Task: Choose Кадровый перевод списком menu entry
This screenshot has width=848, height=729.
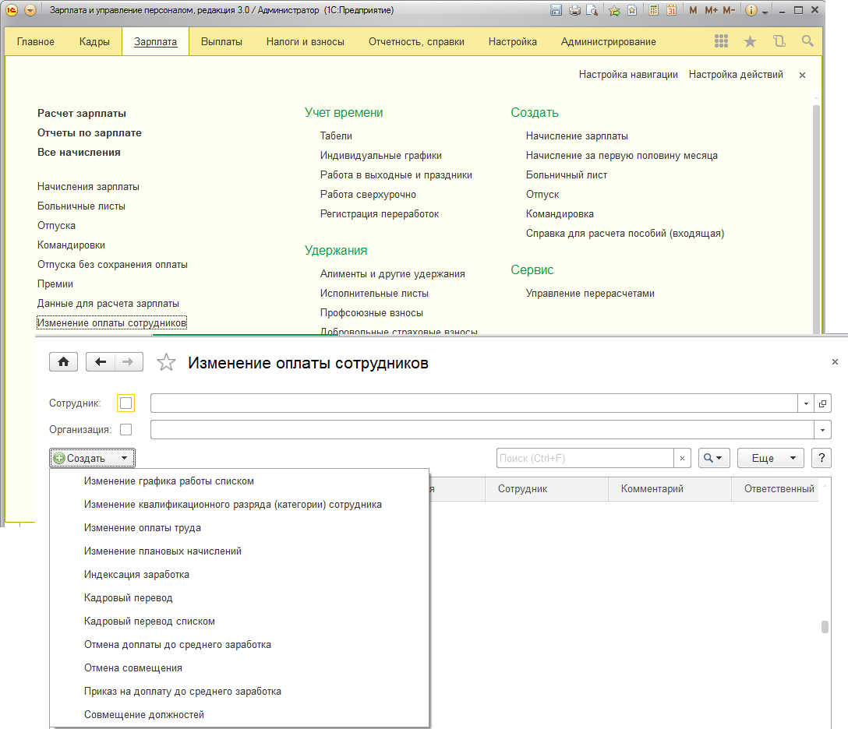Action: pos(149,622)
